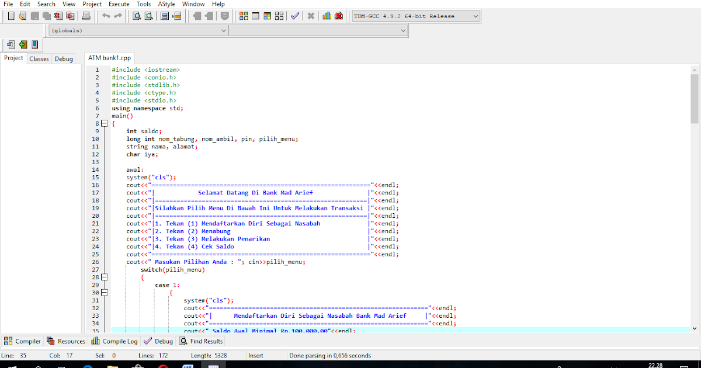Compile the project using the toolbar icon
Viewport: 701px width, 368px height.
point(244,16)
